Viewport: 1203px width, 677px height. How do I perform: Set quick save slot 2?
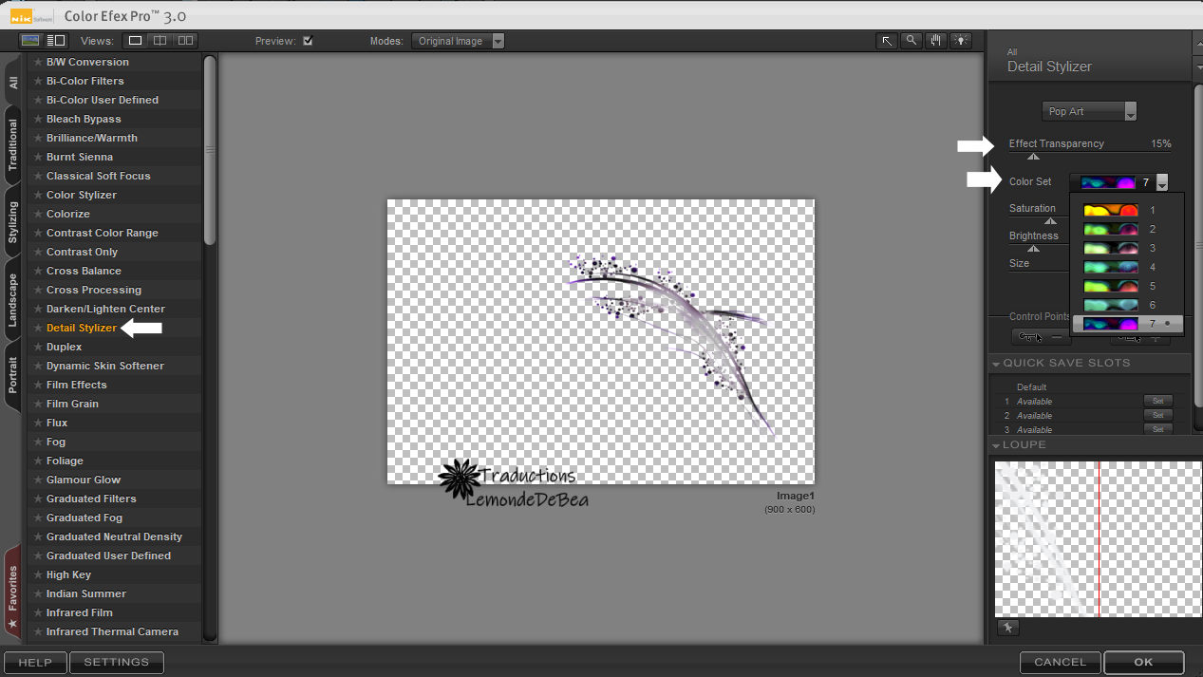1158,416
